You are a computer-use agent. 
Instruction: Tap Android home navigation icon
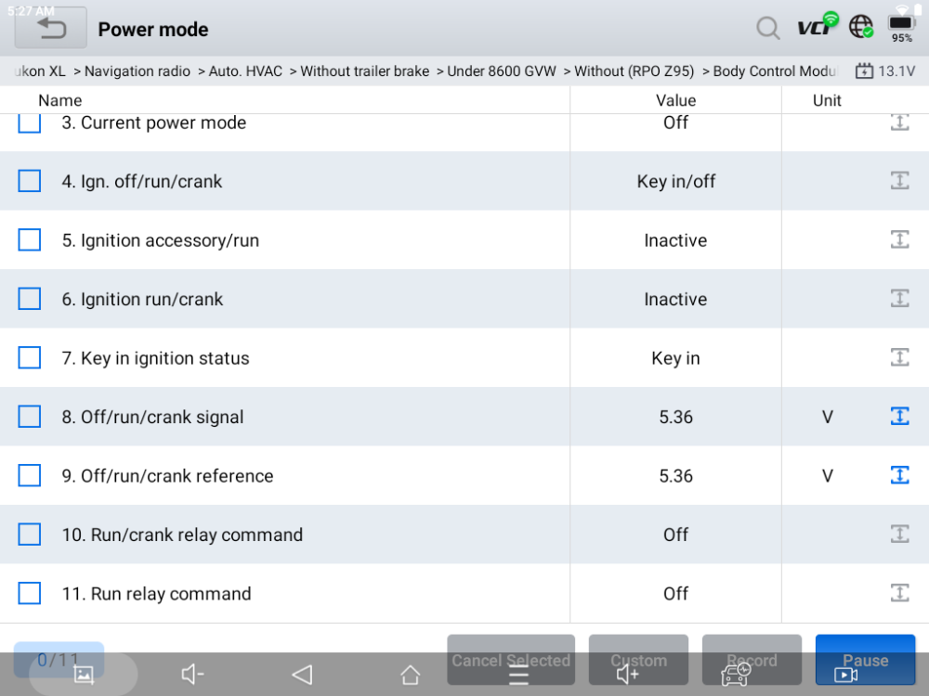click(x=410, y=674)
